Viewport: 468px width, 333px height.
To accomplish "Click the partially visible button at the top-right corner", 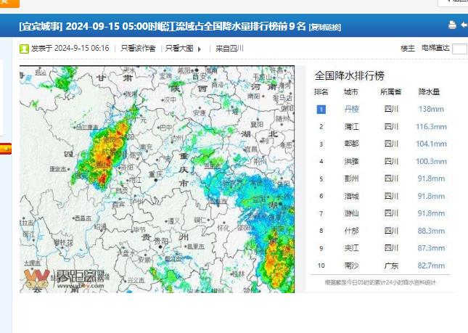I will (453, 3).
